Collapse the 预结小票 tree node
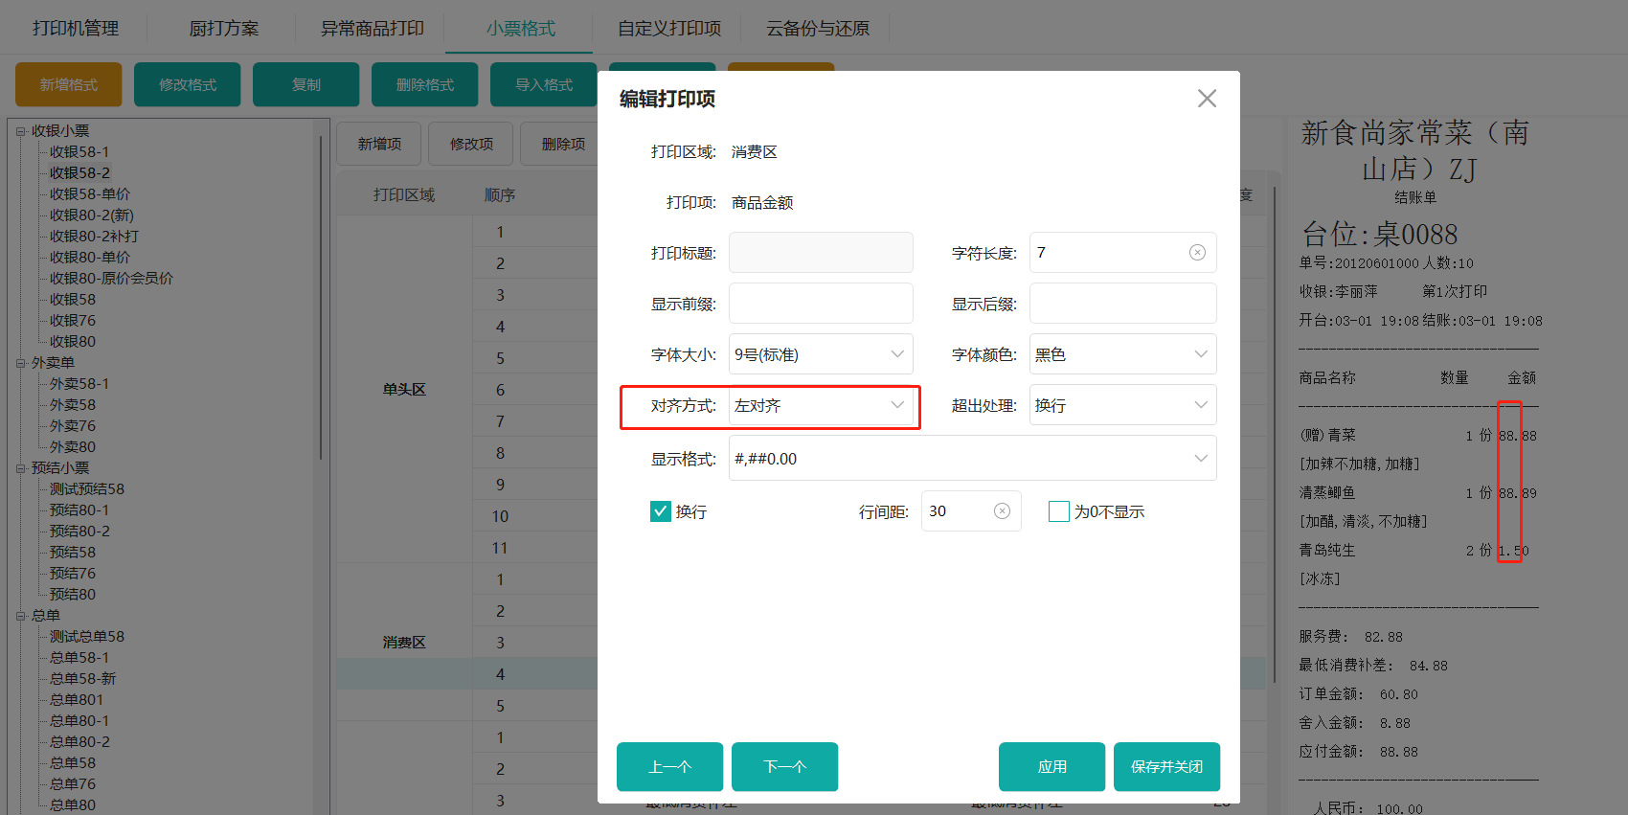 click(x=21, y=468)
